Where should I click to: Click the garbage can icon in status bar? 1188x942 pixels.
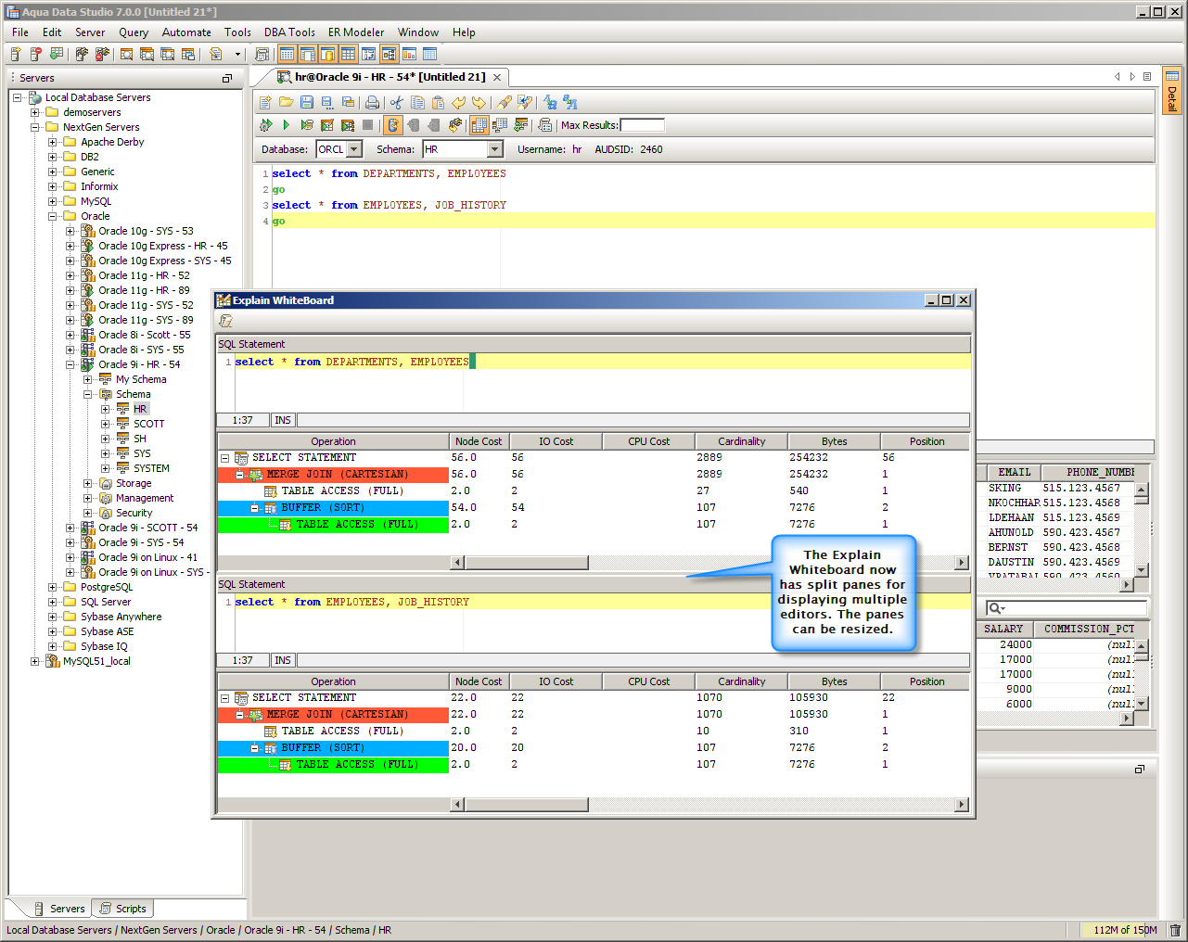pyautogui.click(x=1175, y=930)
